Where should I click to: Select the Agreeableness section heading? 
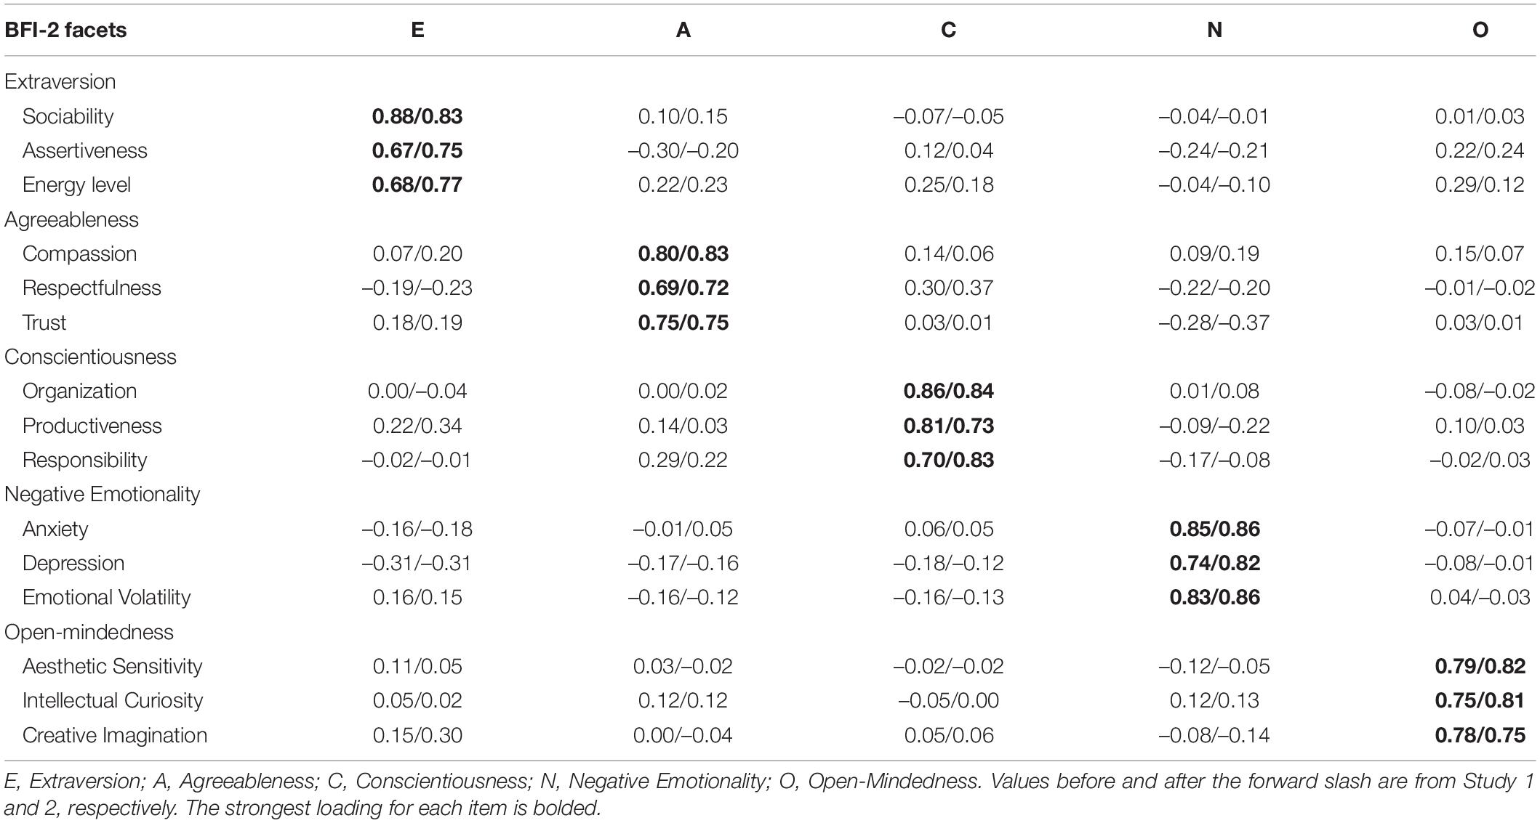(71, 219)
